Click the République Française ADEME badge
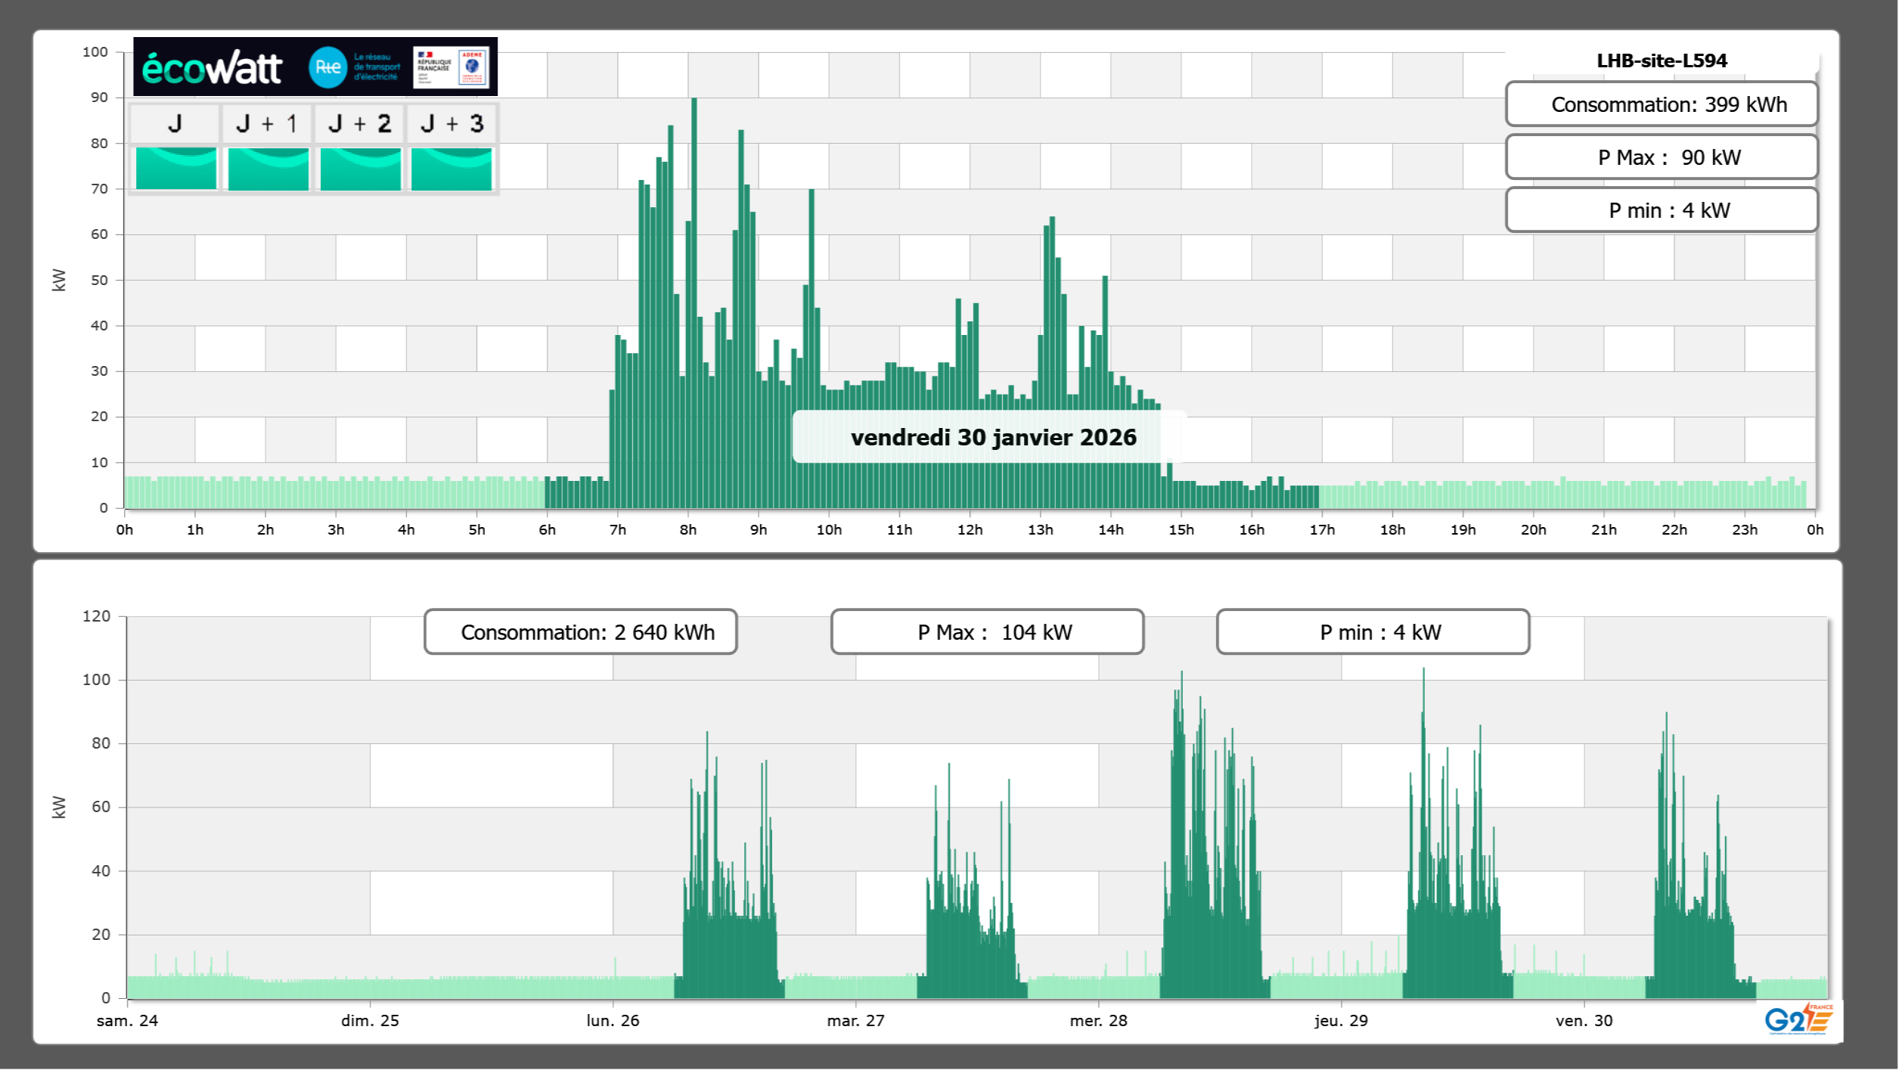 [451, 67]
